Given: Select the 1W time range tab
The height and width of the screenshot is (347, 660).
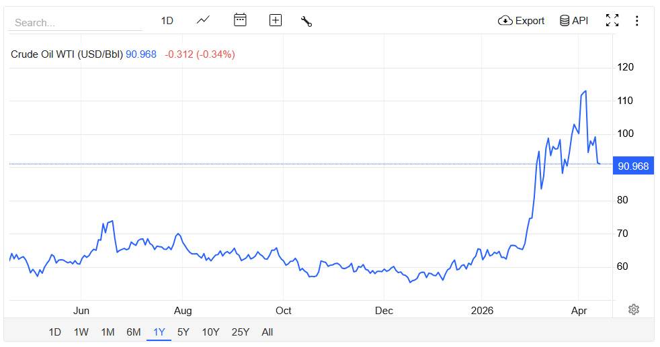Looking at the screenshot, I should pos(81,332).
